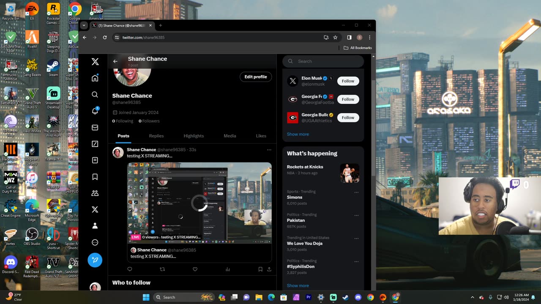The height and width of the screenshot is (304, 541).
Task: Click back arrow beside Shane Chance header
Action: tap(115, 61)
